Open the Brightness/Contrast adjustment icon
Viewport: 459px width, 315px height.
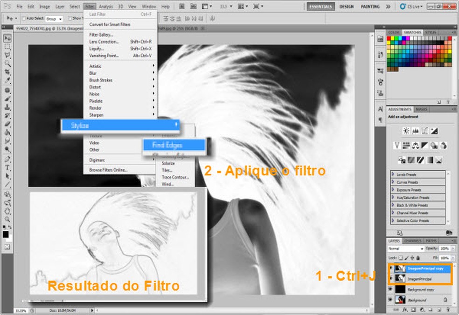coord(406,130)
